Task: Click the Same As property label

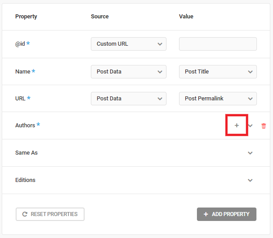Action: [26, 152]
